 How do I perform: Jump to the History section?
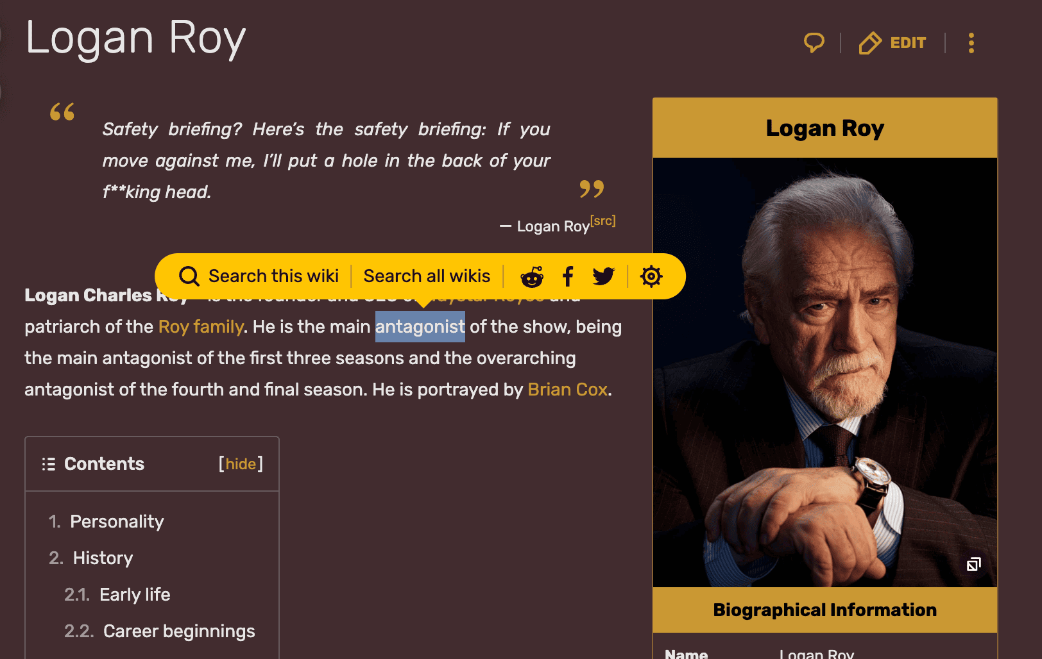[x=103, y=558]
